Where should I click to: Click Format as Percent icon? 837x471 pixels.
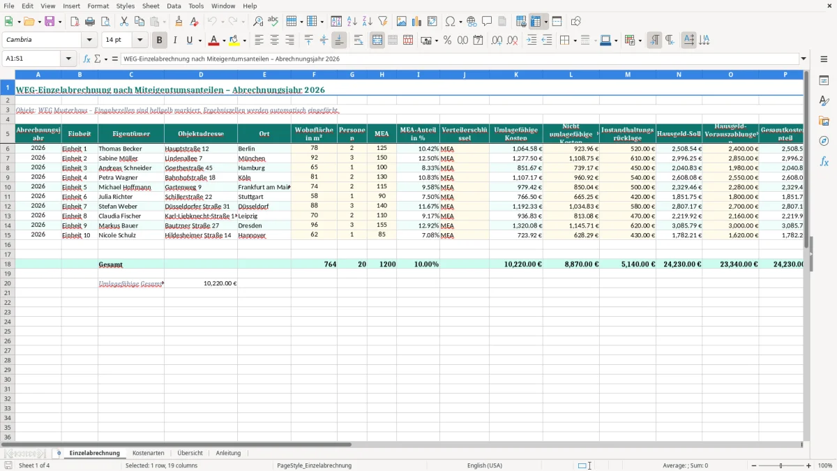coord(447,40)
